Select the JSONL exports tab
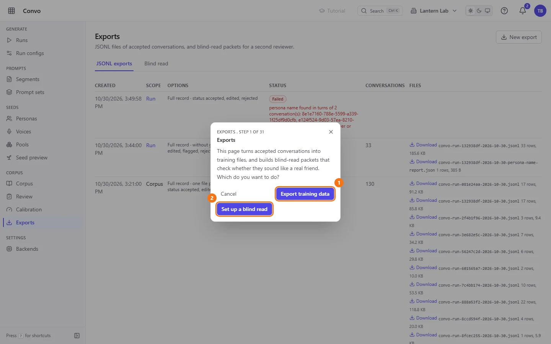 (114, 64)
